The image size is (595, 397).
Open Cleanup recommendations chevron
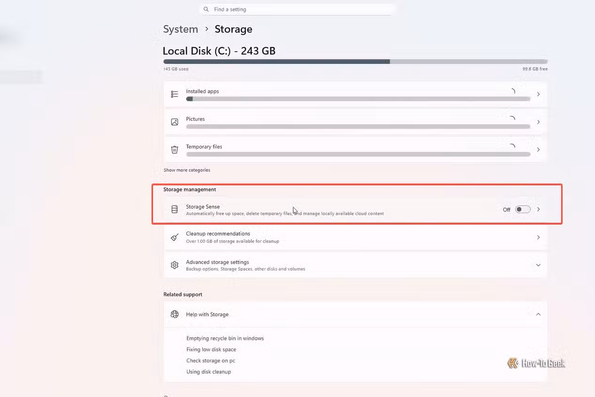(x=538, y=237)
